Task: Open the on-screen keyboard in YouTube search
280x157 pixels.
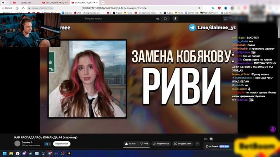Action: pos(157,18)
